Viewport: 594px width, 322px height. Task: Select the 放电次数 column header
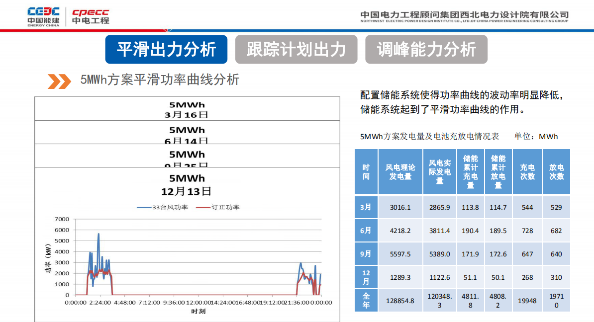(x=556, y=172)
